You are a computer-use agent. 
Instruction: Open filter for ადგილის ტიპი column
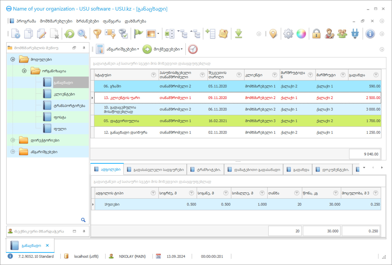point(153,193)
